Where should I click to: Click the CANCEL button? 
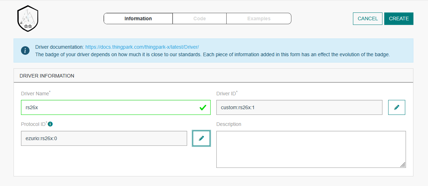[x=368, y=18]
